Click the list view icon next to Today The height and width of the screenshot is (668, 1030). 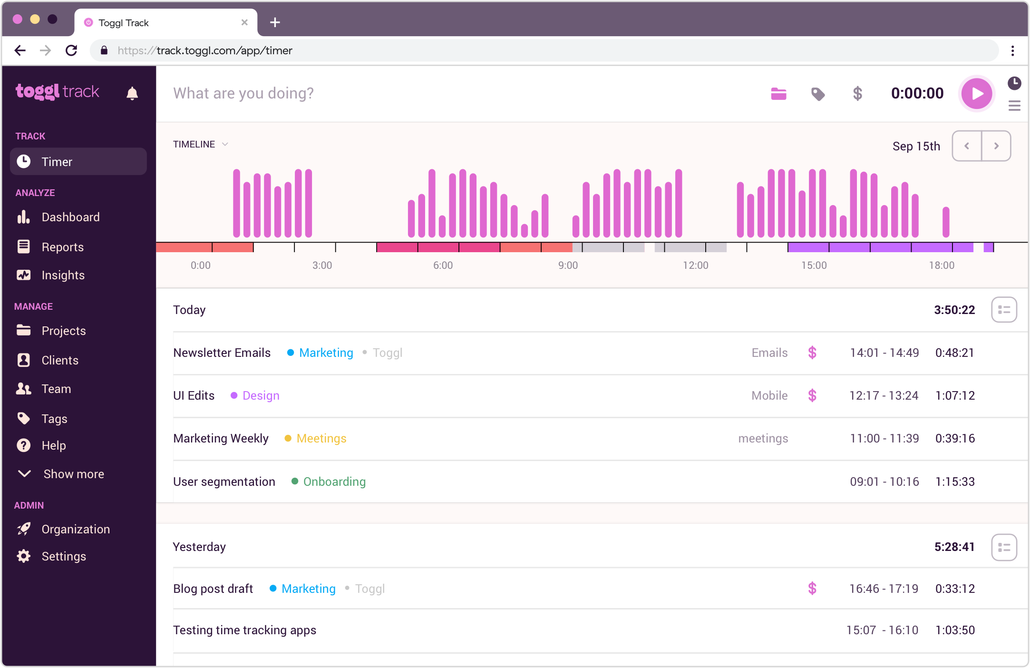click(1004, 310)
